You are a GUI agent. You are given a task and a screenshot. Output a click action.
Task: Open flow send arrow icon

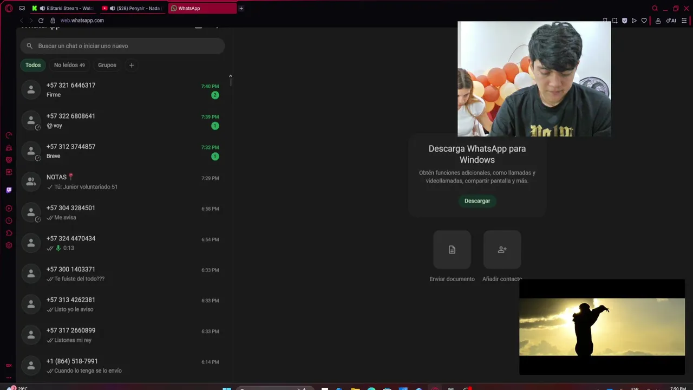[634, 21]
